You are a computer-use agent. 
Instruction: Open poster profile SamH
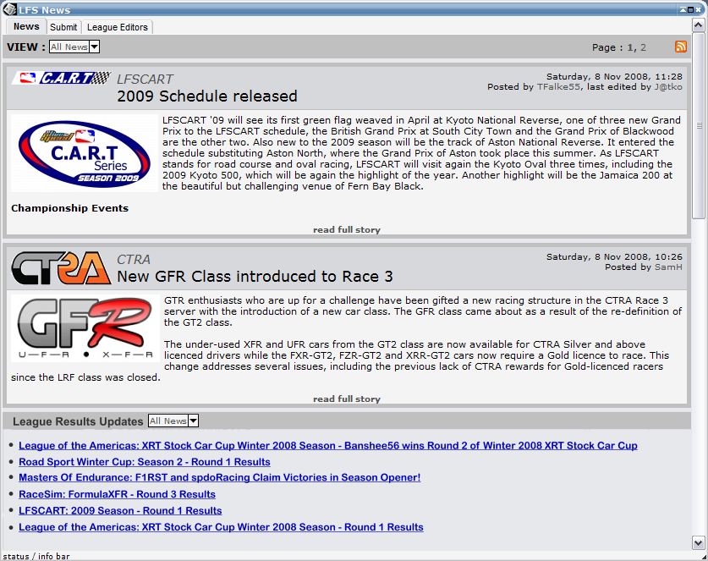point(668,267)
